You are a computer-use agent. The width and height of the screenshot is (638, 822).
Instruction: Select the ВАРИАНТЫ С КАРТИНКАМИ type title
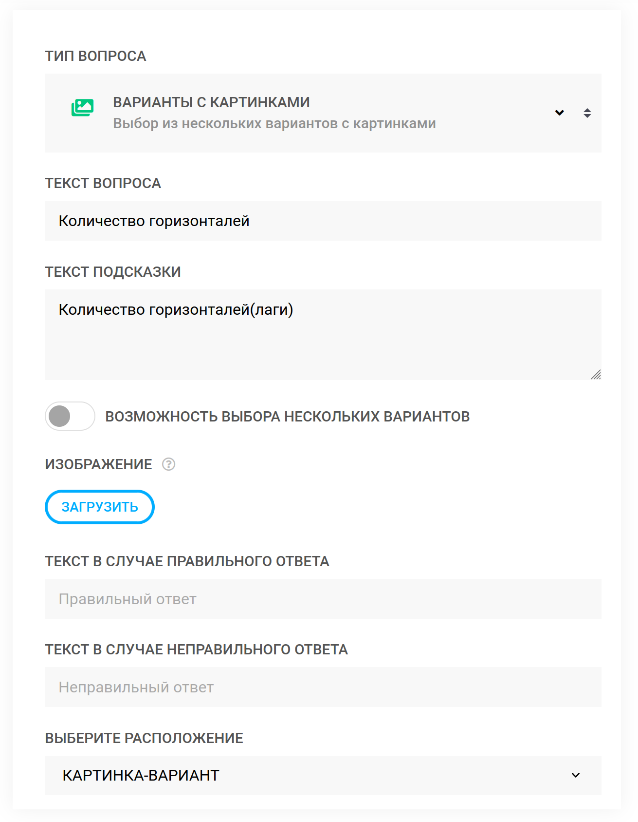[x=211, y=102]
